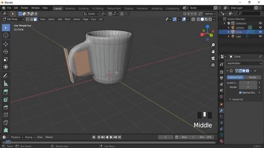Select the Transform tool
The height and width of the screenshot is (148, 264).
click(6, 67)
